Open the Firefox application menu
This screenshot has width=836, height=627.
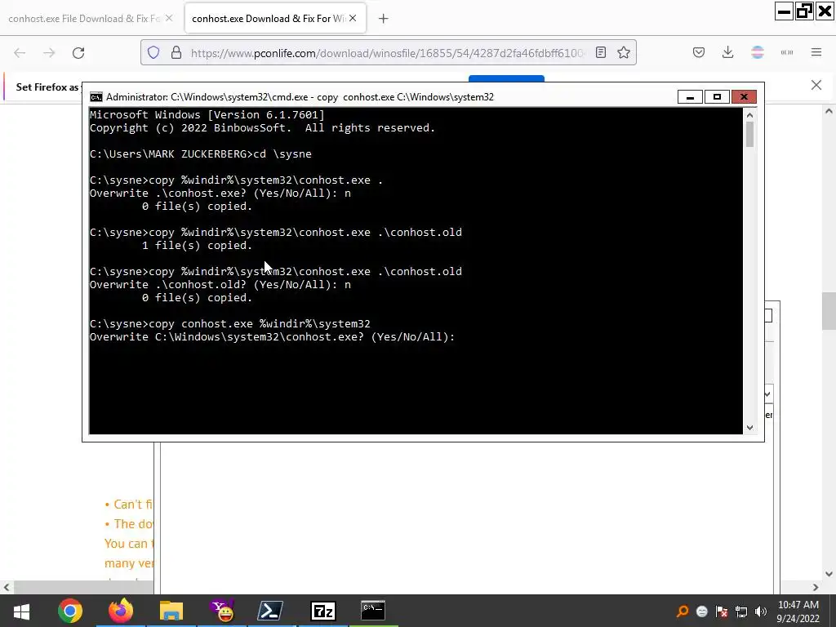(x=816, y=52)
